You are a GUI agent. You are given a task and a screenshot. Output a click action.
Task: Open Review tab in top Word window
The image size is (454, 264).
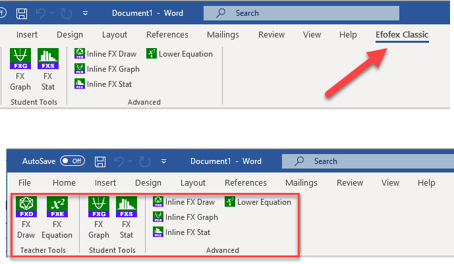click(271, 35)
